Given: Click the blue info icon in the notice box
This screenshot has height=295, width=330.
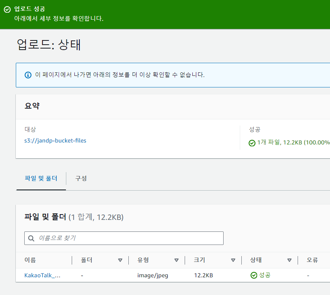Looking at the screenshot, I should point(28,75).
